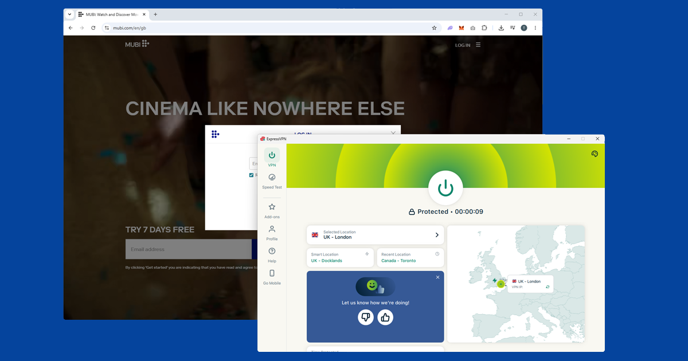
Task: Open Chrome media controls icon
Action: 512,28
